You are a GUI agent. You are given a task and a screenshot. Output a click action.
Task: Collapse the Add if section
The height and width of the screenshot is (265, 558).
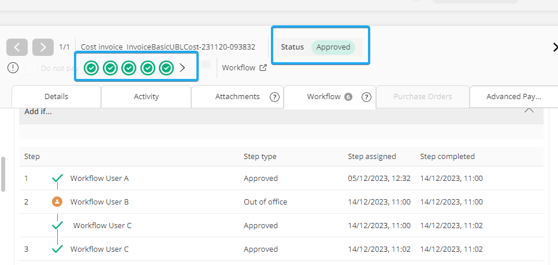click(x=529, y=110)
